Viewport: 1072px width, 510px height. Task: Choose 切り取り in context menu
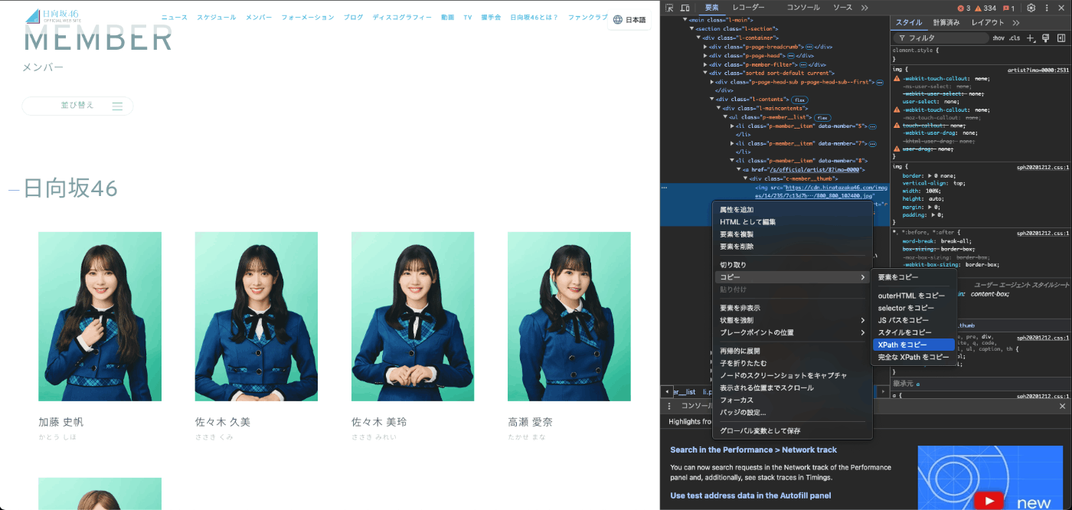(x=793, y=265)
